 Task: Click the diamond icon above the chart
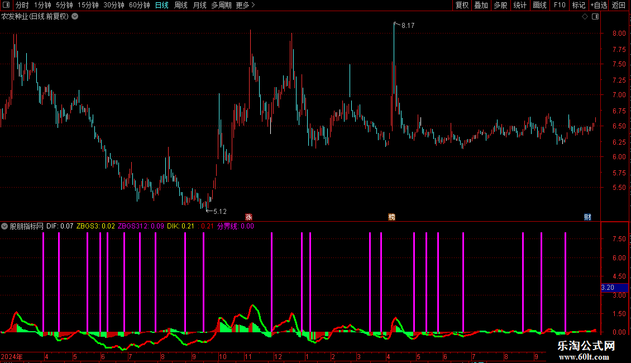[585, 17]
